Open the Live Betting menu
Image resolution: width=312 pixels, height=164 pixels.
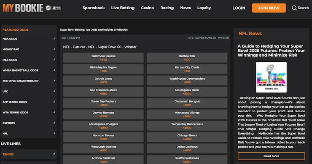click(x=123, y=8)
